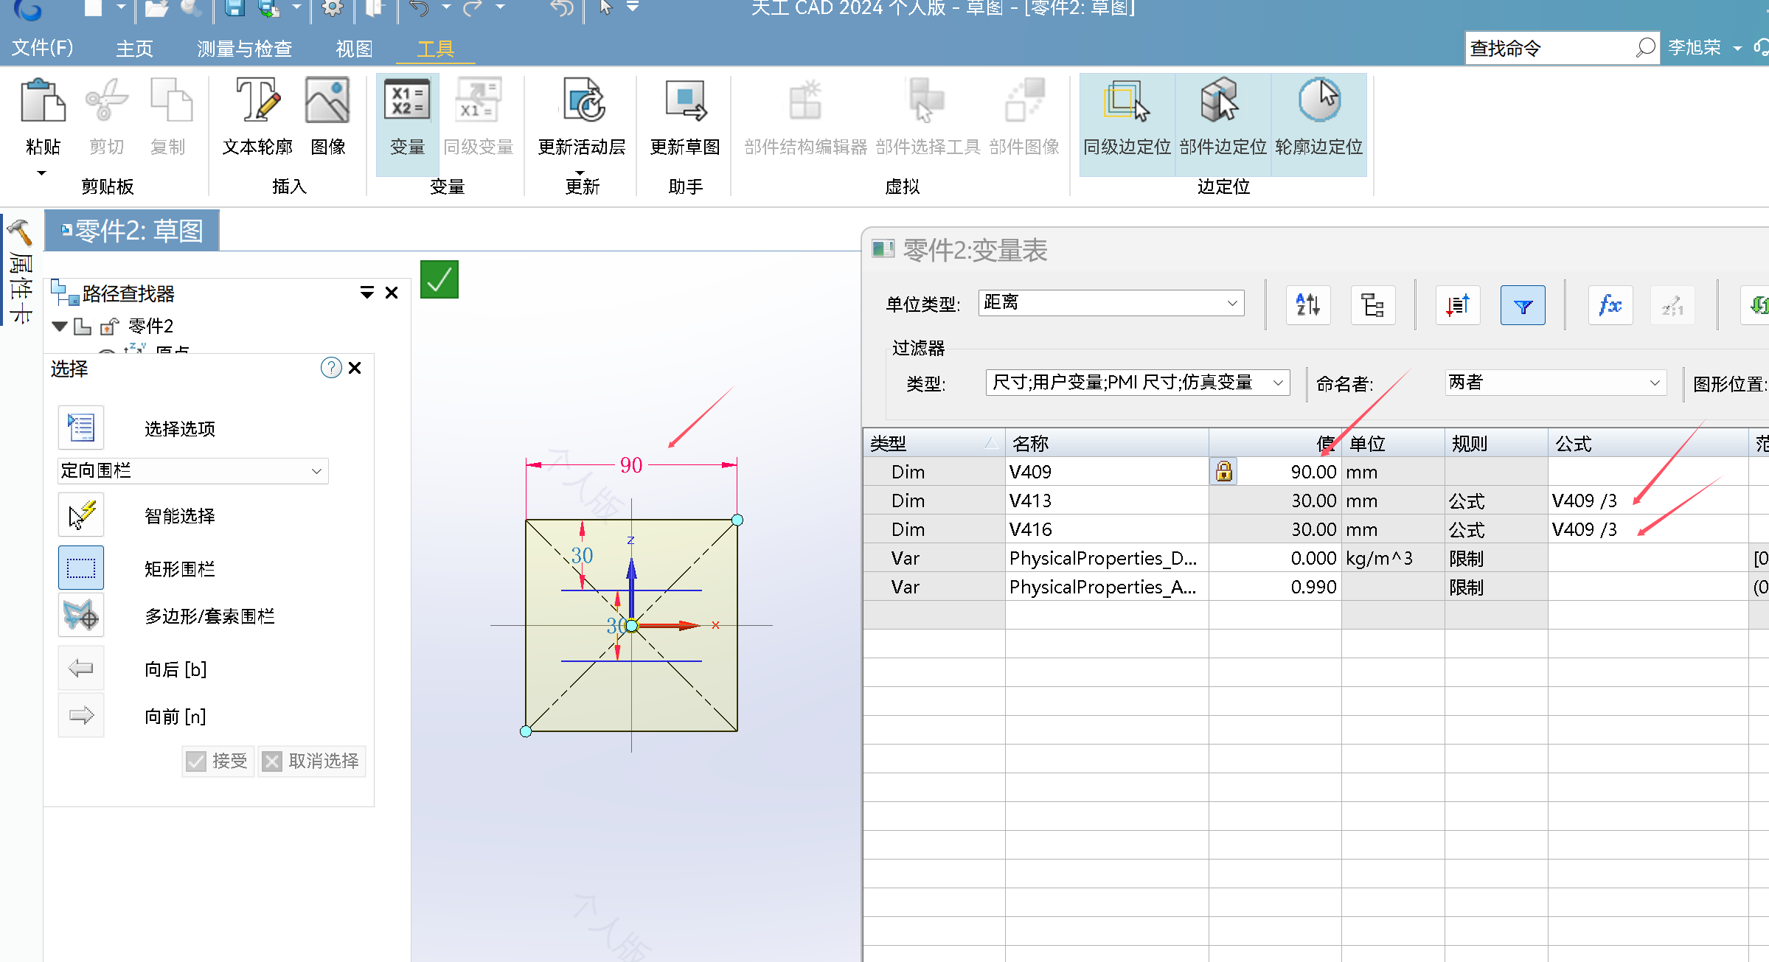This screenshot has height=962, width=1769.
Task: Click the Save icon in quick access bar
Action: [234, 8]
